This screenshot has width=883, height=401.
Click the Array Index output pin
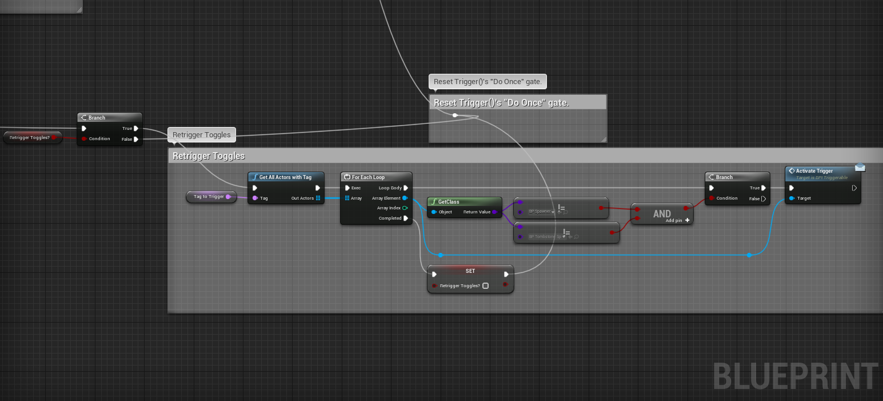[x=405, y=208]
